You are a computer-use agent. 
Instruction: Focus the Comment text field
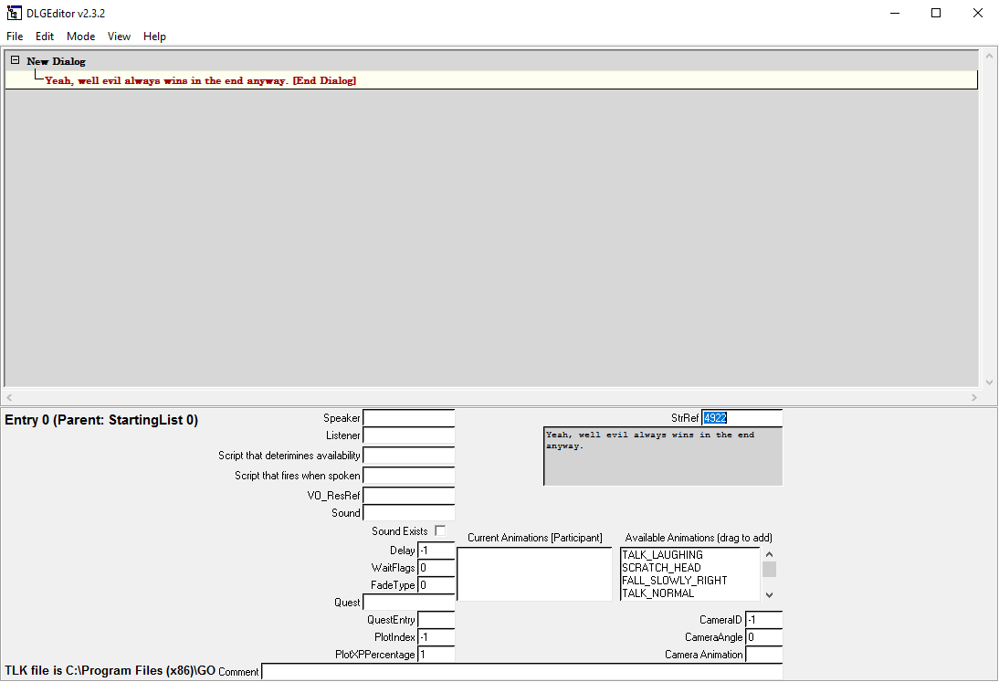521,672
